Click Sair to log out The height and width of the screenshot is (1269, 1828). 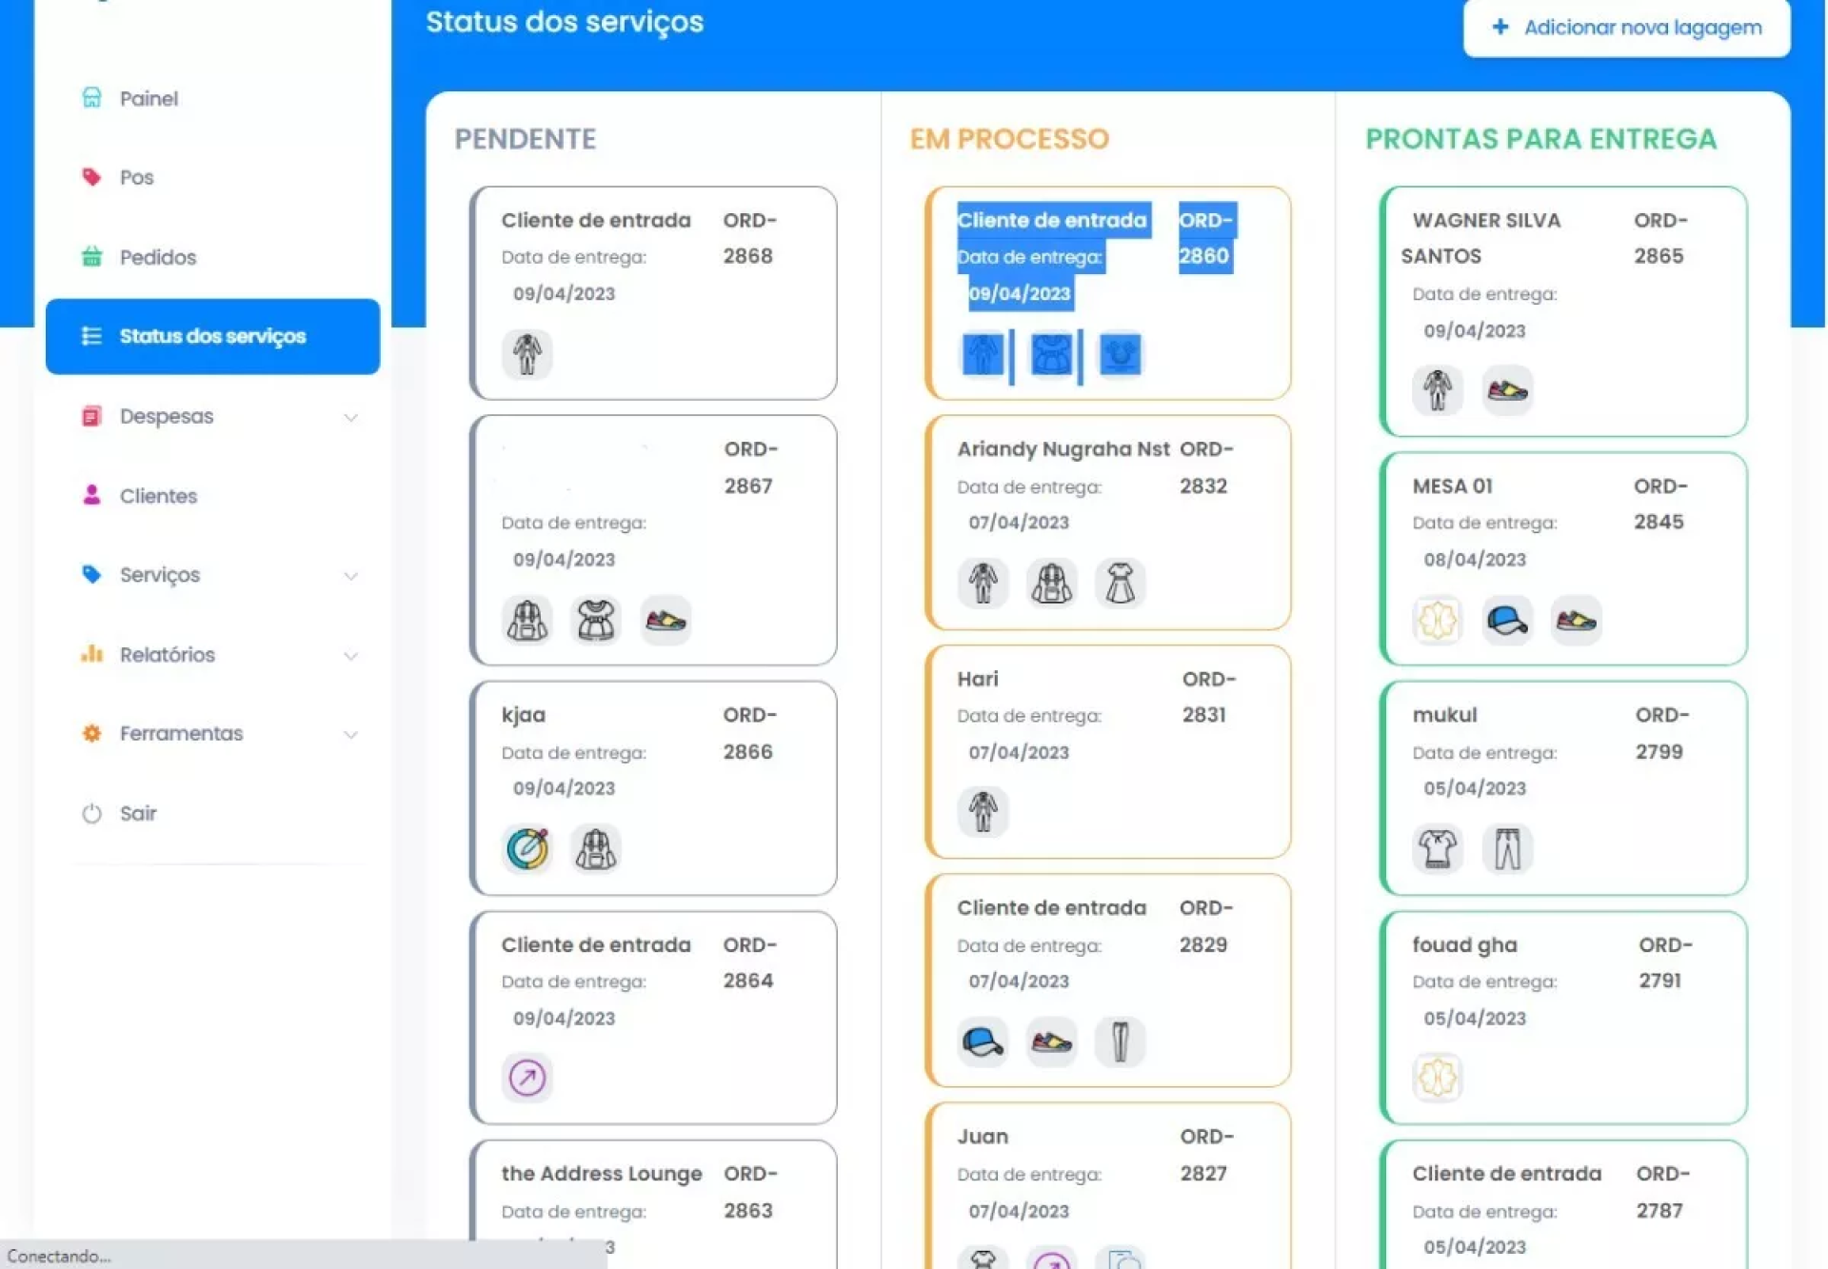point(138,813)
